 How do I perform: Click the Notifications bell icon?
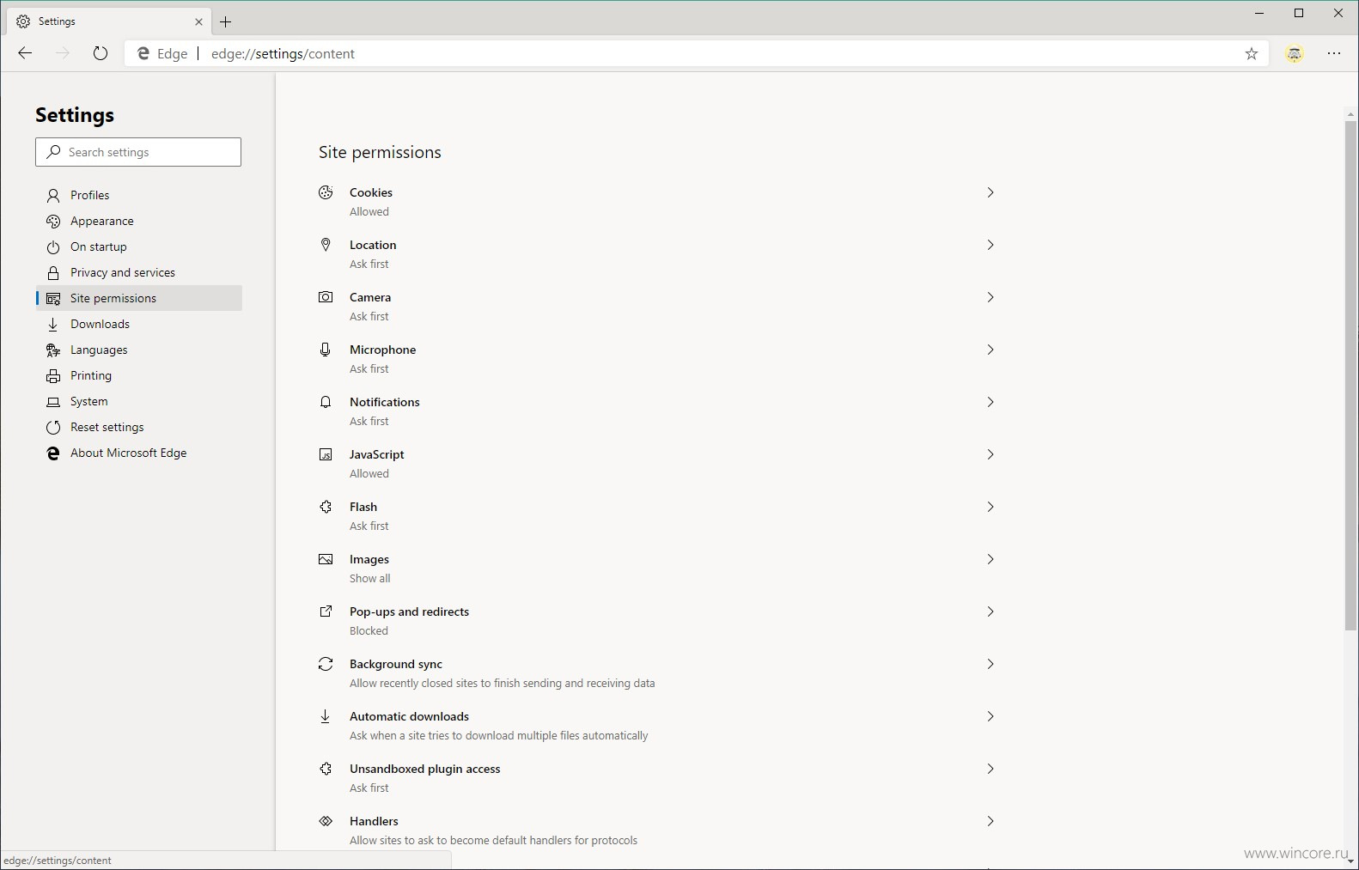(x=326, y=402)
